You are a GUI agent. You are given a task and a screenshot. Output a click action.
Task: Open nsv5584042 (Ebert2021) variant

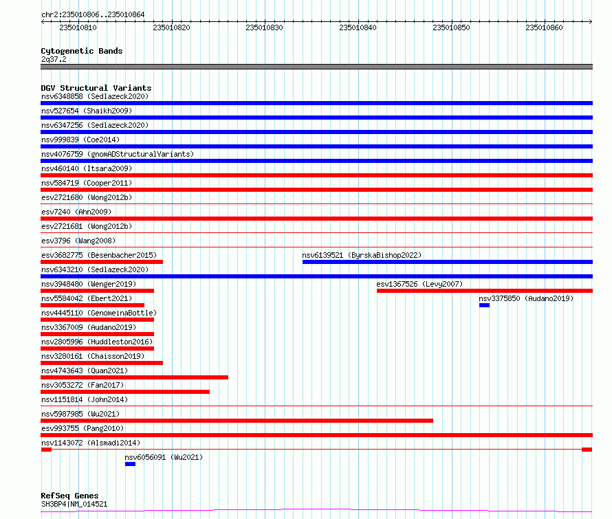87,298
